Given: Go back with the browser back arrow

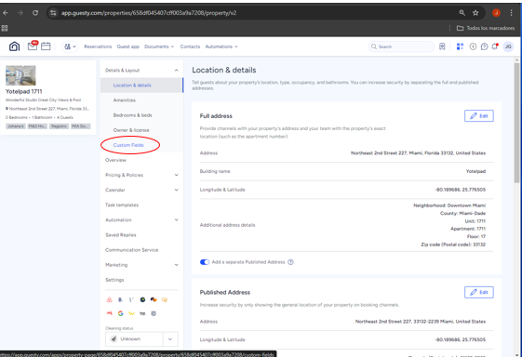Looking at the screenshot, I should 6,13.
